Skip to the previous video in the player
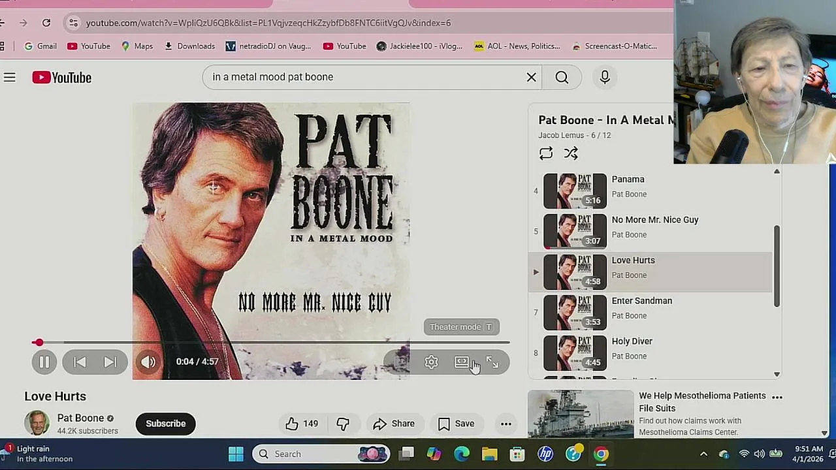Screen dimensions: 836x470 pos(80,362)
